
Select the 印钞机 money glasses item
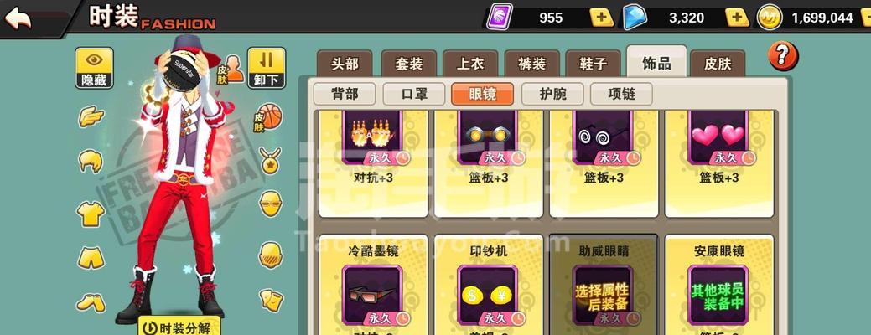coord(489,287)
